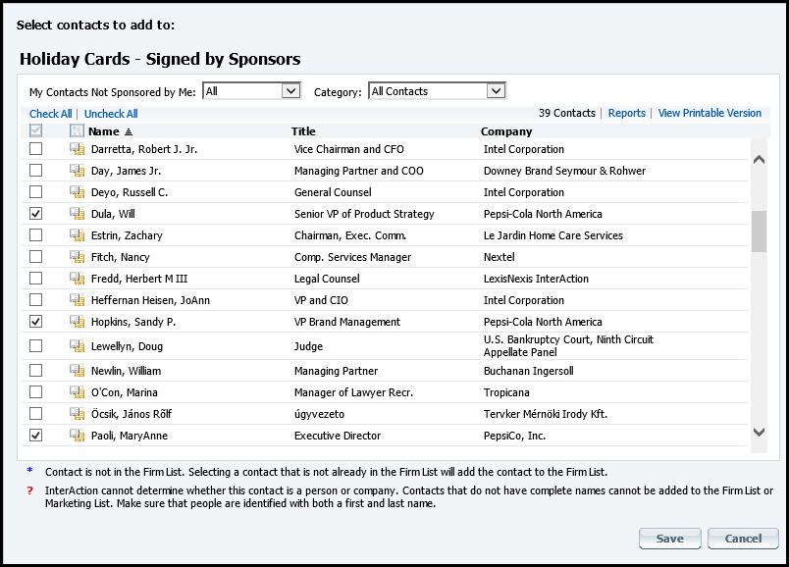The image size is (789, 567).
Task: Cancel the contact selection dialog
Action: pyautogui.click(x=743, y=539)
